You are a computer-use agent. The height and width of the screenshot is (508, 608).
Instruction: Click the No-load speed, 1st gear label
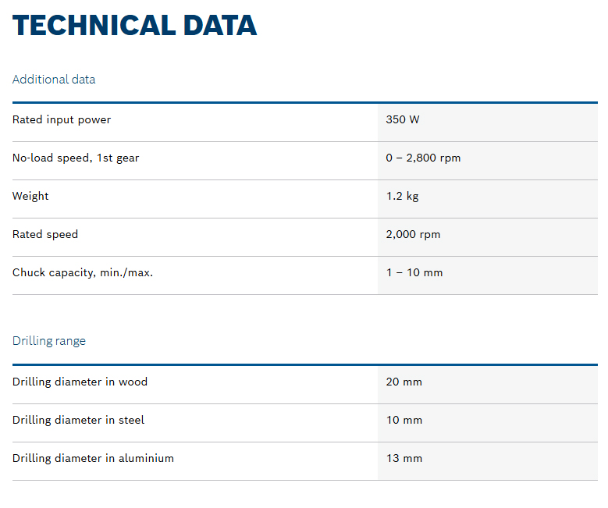point(76,158)
